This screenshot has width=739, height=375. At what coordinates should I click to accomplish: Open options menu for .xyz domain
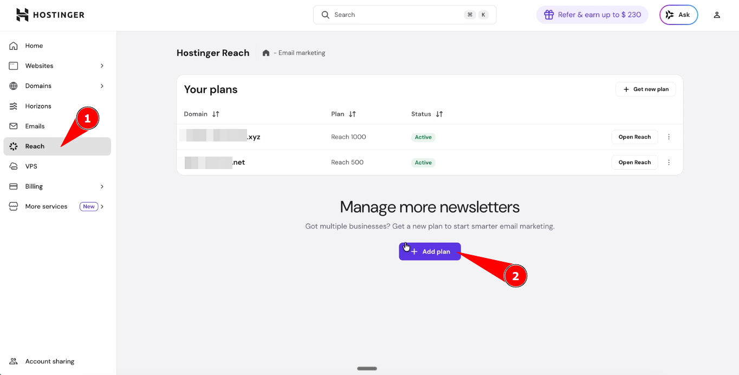coord(669,137)
